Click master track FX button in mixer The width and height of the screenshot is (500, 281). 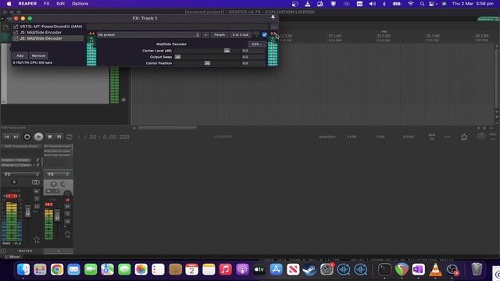pyautogui.click(x=21, y=175)
